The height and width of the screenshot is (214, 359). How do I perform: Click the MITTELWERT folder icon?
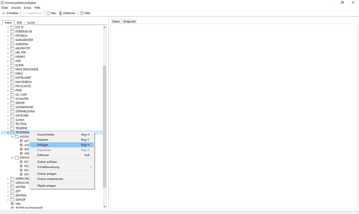[12, 78]
